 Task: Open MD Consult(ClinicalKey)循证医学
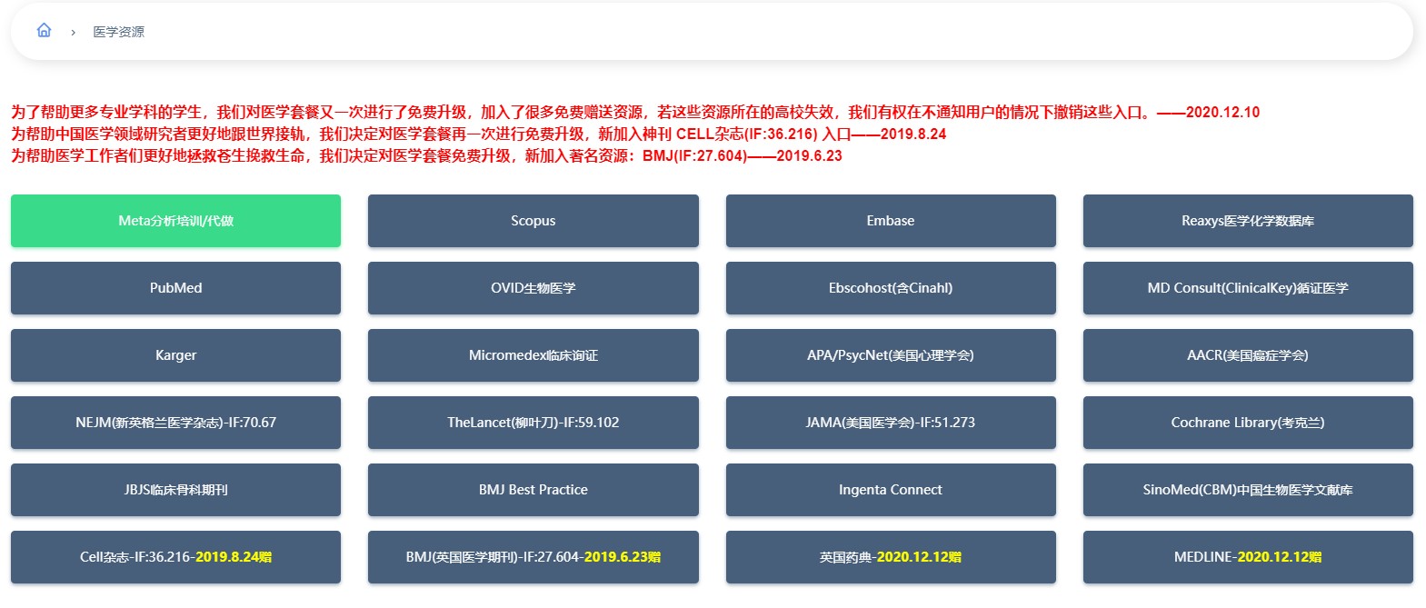pyautogui.click(x=1248, y=288)
